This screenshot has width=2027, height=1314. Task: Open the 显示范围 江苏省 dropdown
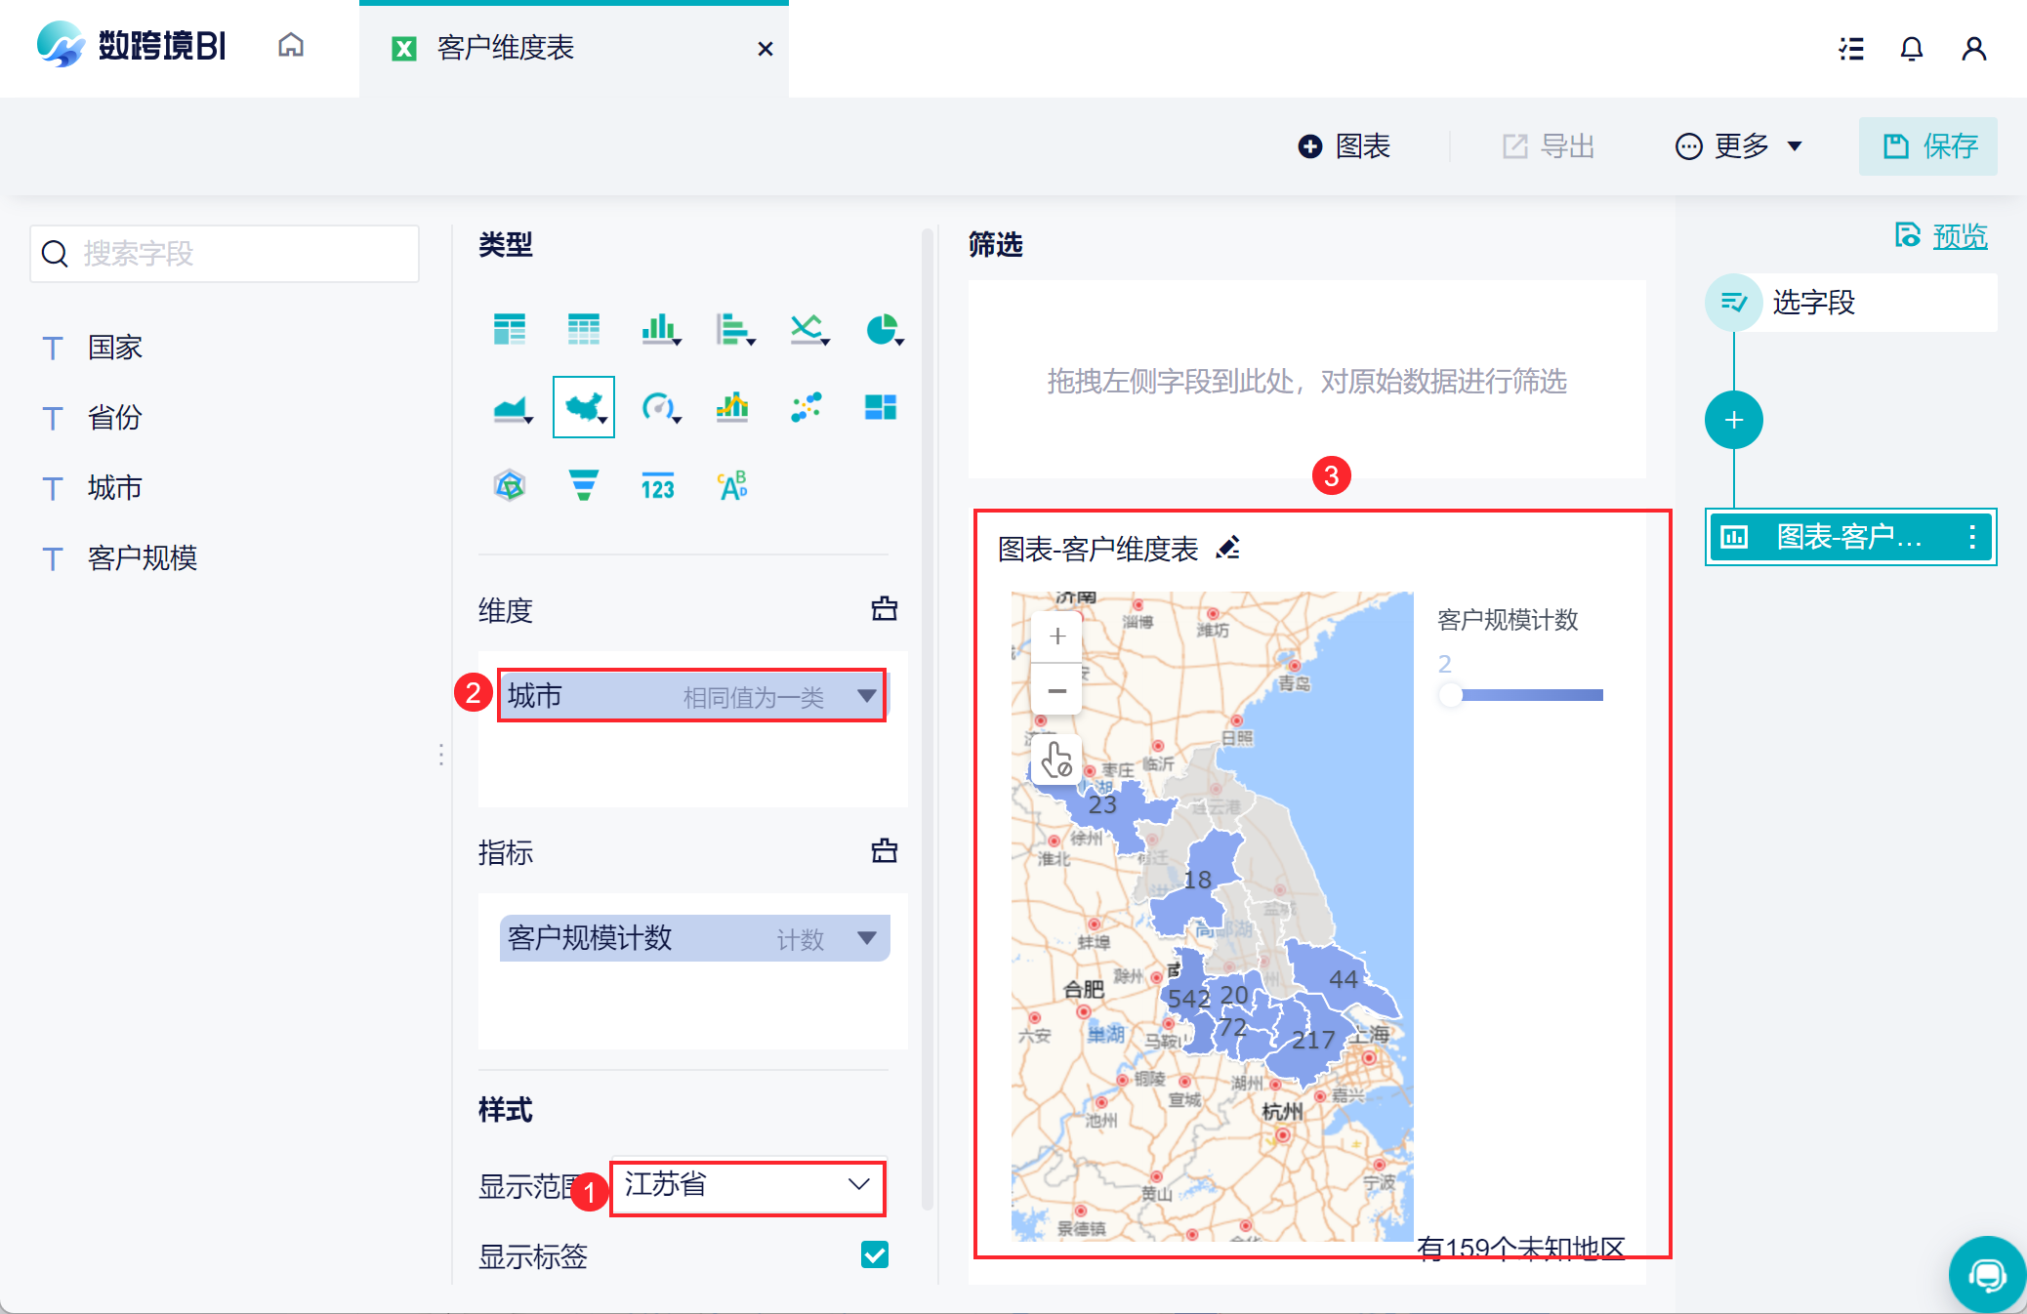(x=748, y=1185)
